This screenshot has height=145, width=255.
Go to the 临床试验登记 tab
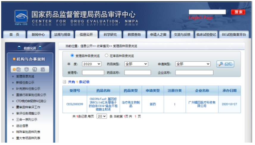[x=206, y=35]
